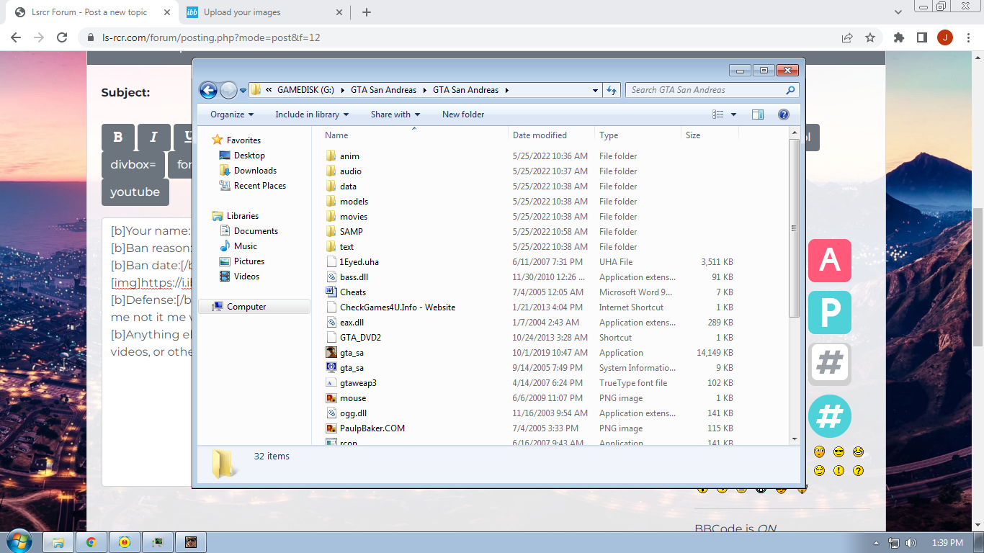Viewport: 984px width, 553px height.
Task: Sort files by the Date modified column
Action: (552, 135)
